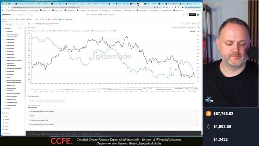Open the Resources menu dropdown
259x146 pixels.
tap(112, 15)
